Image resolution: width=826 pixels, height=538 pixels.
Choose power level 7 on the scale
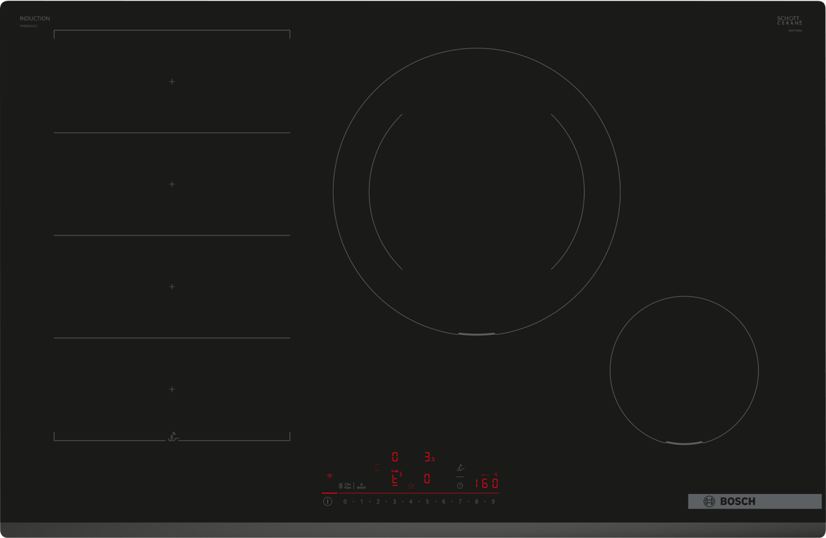point(460,502)
